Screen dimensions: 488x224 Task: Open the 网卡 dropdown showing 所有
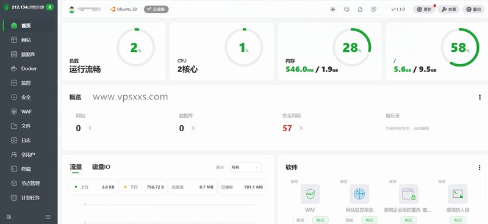pos(245,167)
